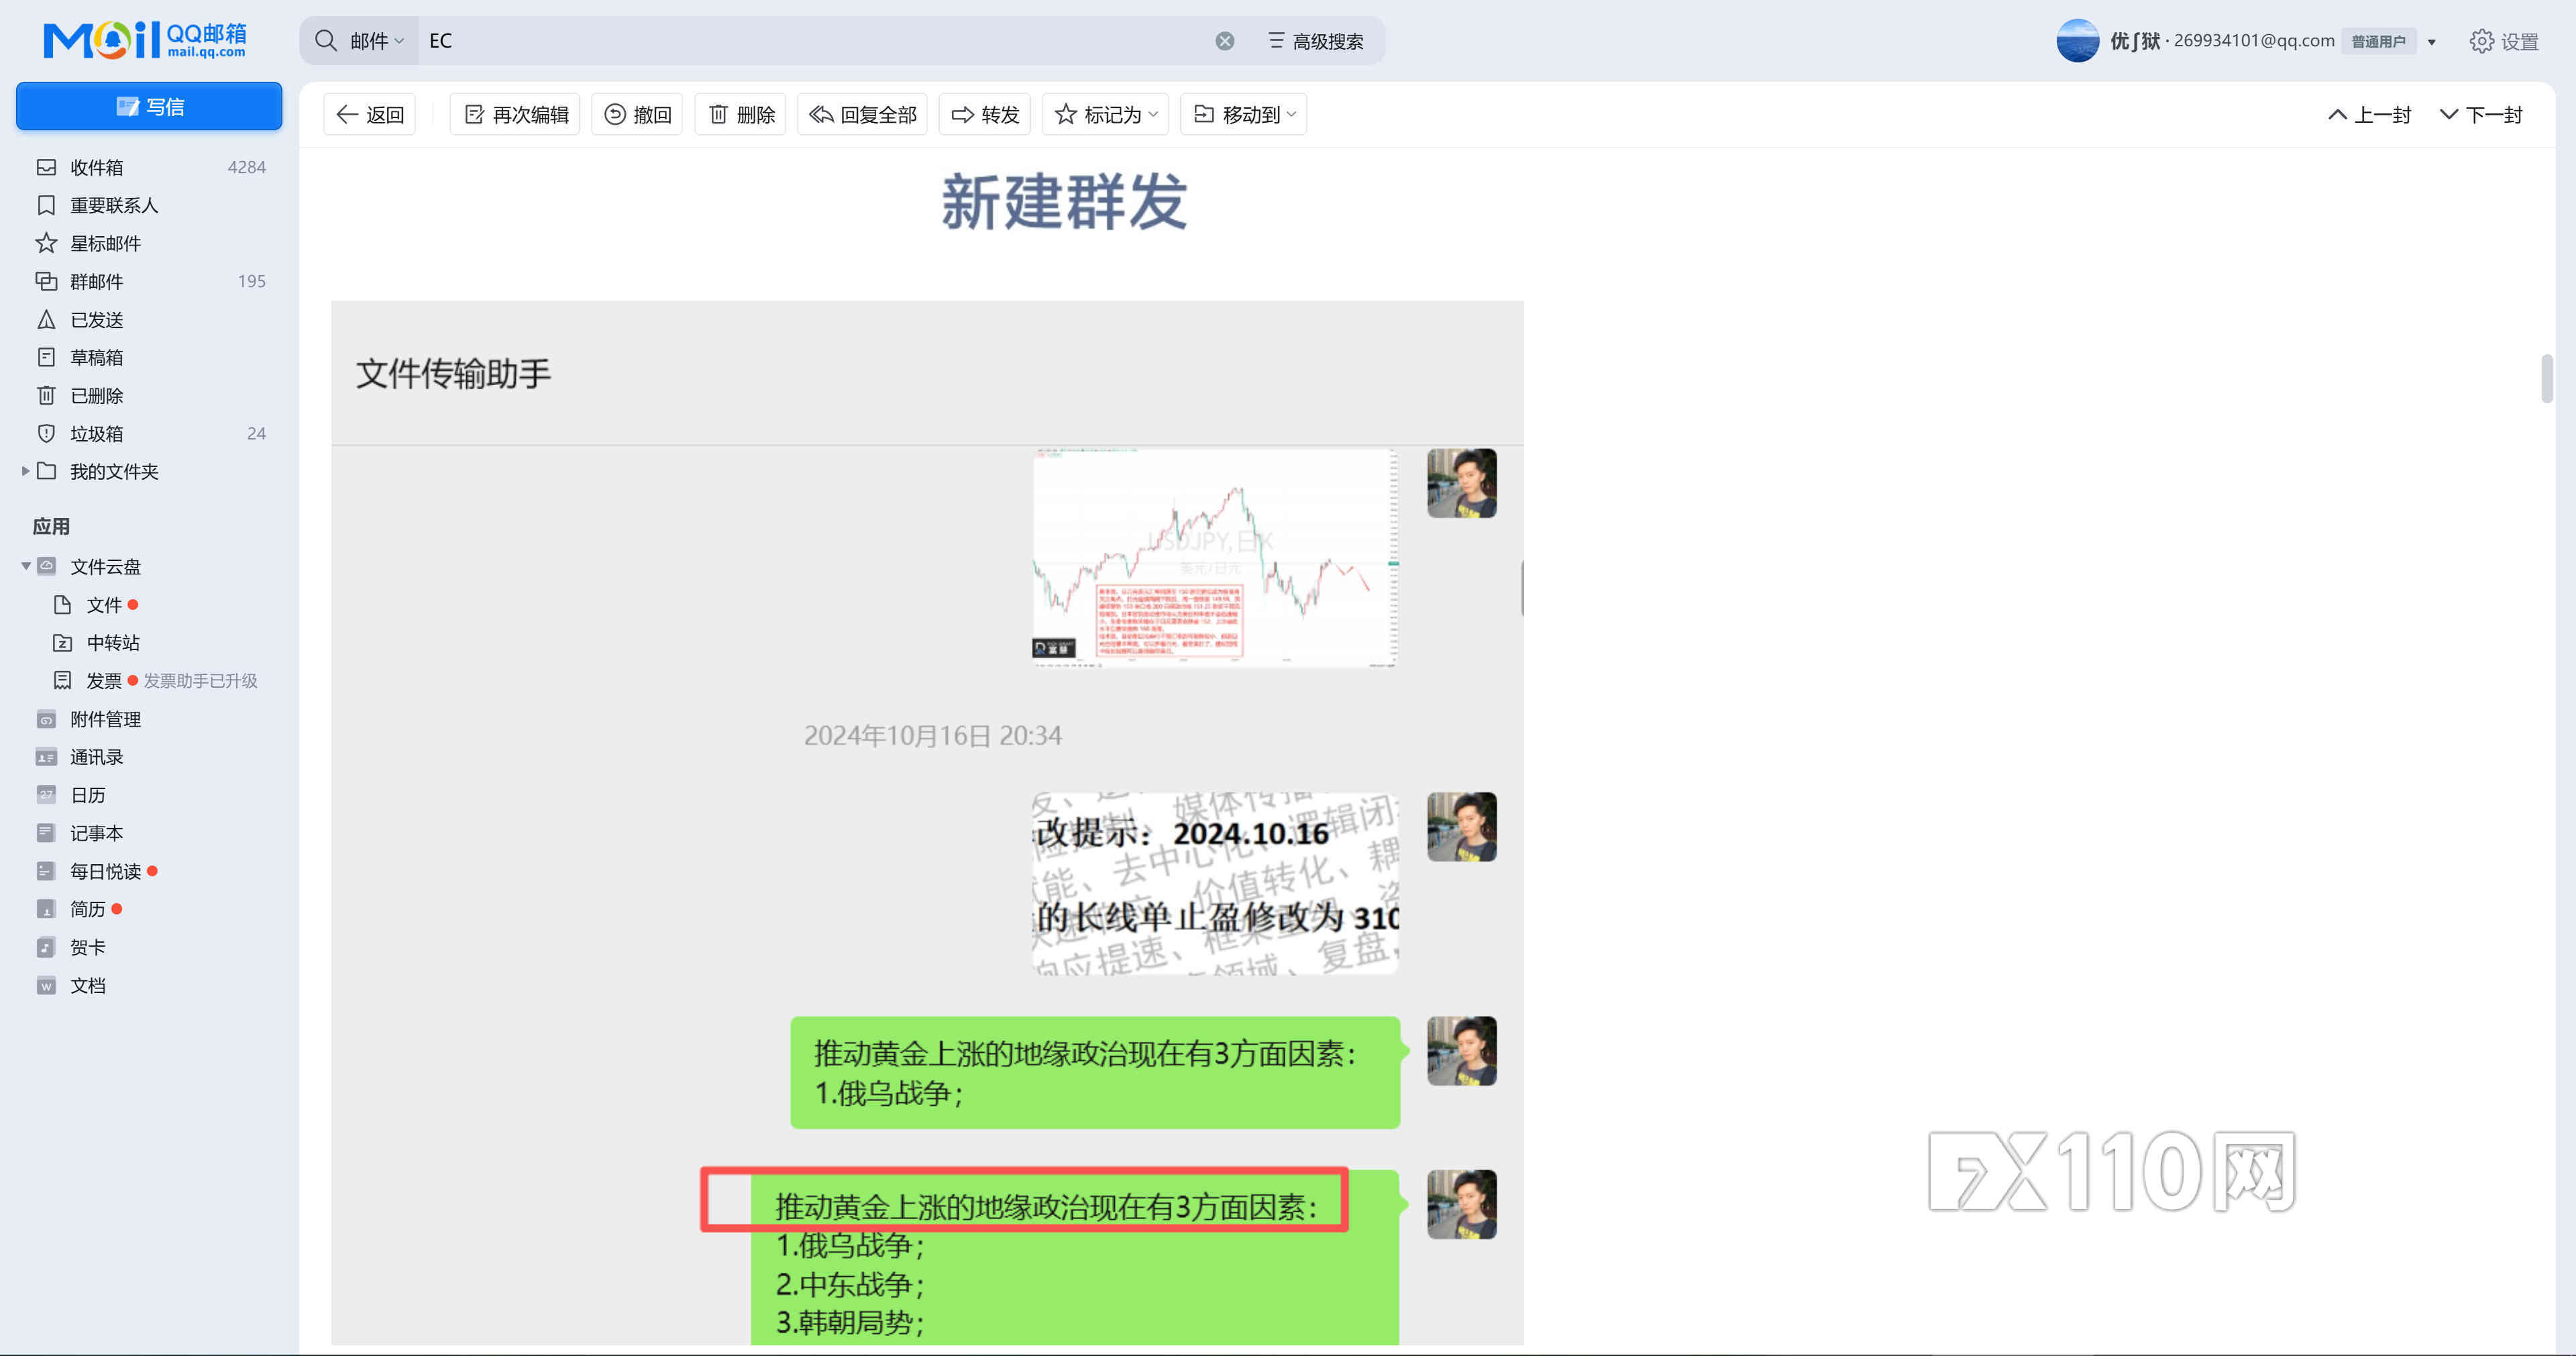The width and height of the screenshot is (2576, 1356).
Task: Click the email address 269934101@qq.com
Action: tap(2254, 40)
